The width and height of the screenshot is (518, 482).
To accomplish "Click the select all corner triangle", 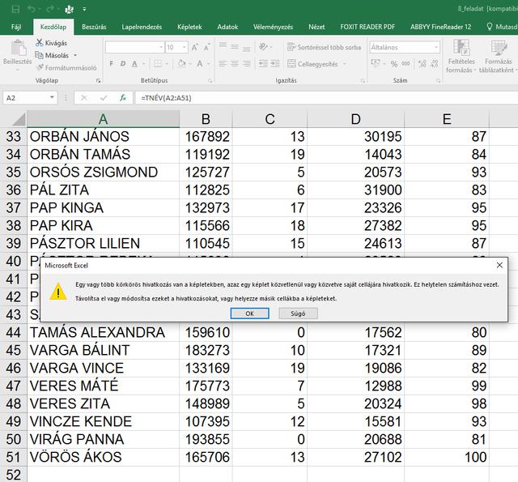I will (x=19, y=119).
